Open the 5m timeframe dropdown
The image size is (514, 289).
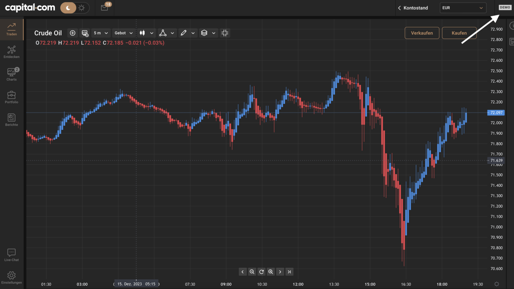pyautogui.click(x=100, y=33)
